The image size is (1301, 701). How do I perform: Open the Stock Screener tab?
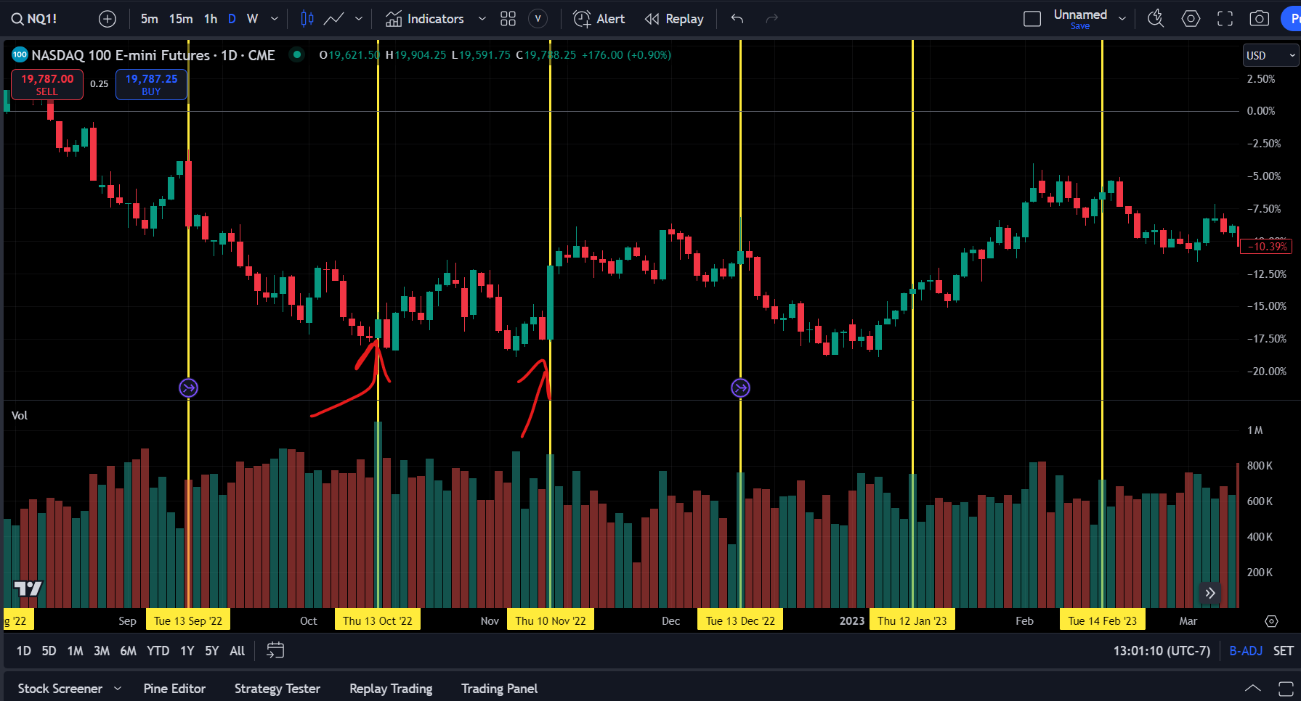point(60,689)
